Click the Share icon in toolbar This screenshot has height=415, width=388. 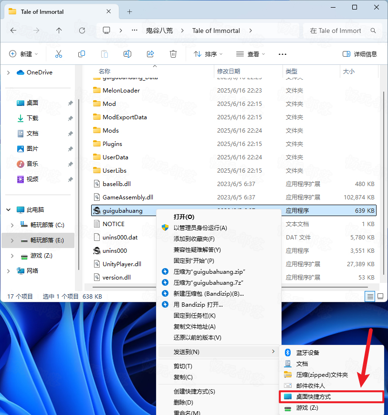[150, 54]
